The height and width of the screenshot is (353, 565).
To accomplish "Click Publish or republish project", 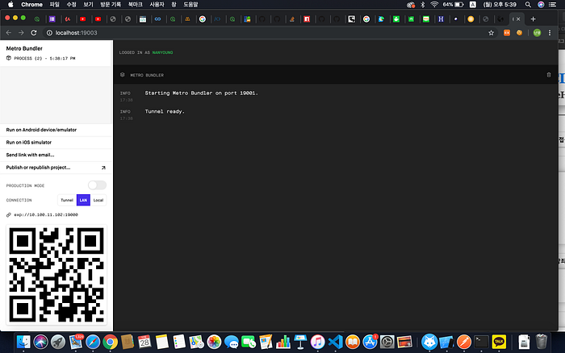I will 56,168.
